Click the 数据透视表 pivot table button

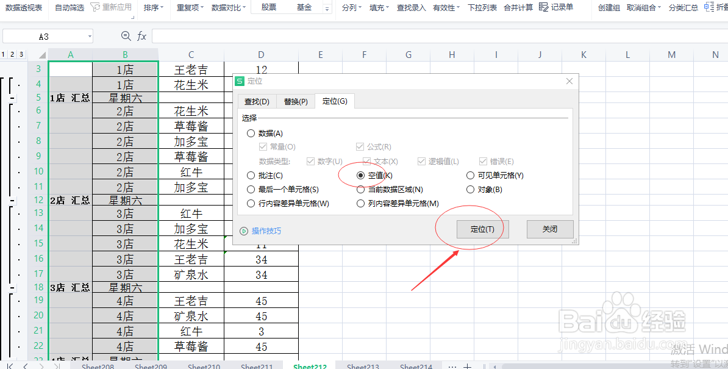click(x=24, y=7)
